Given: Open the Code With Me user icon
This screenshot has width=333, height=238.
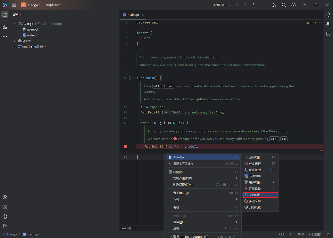Looking at the screenshot, I should click(274, 5).
